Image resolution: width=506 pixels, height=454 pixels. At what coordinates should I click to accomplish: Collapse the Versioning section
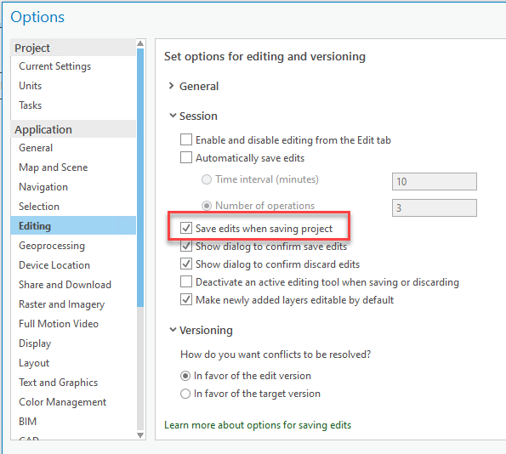(173, 330)
